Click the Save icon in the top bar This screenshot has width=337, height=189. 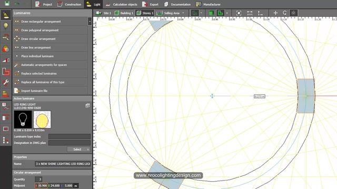coord(7,4)
